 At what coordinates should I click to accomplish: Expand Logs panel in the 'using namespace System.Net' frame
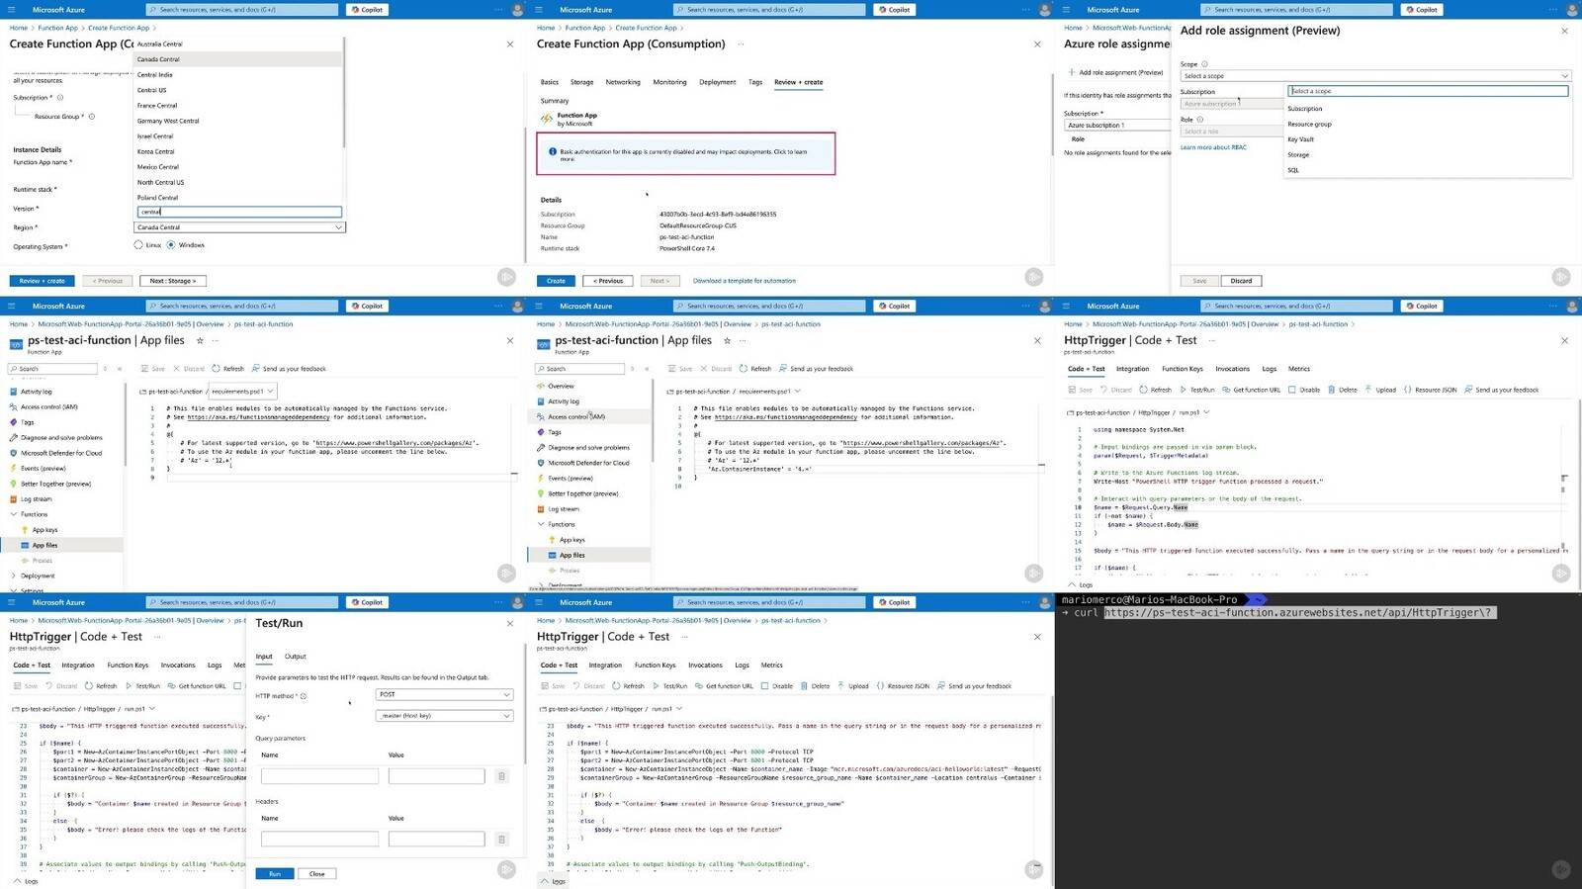1079,584
